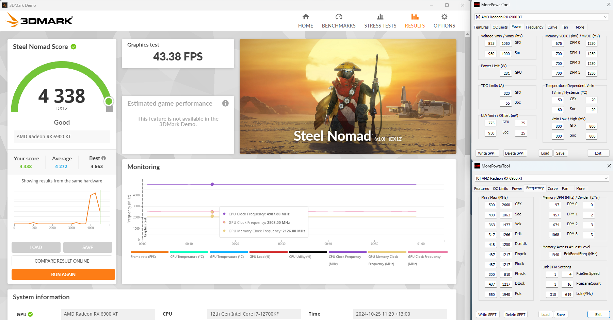Click the Estimated game performance info icon
Viewport: 613px width, 320px height.
point(225,103)
